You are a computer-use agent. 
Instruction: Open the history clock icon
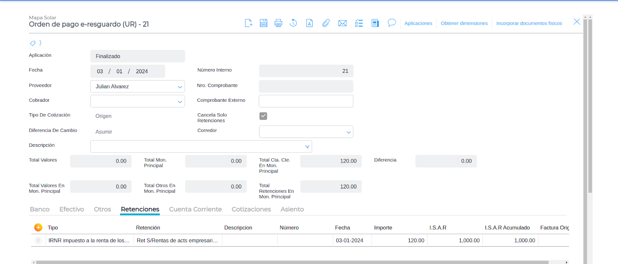click(x=294, y=23)
